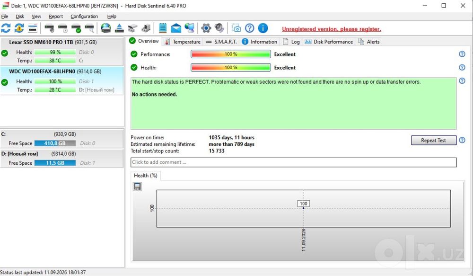Click the '1035 days, 11 hours' power on value

[231, 137]
